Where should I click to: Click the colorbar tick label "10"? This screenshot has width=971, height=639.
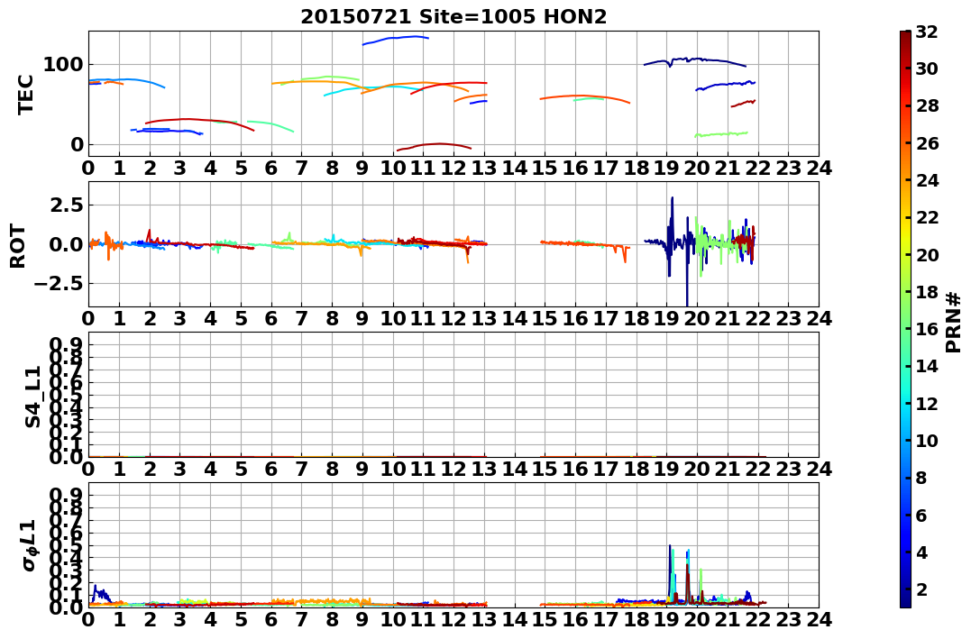coord(927,440)
